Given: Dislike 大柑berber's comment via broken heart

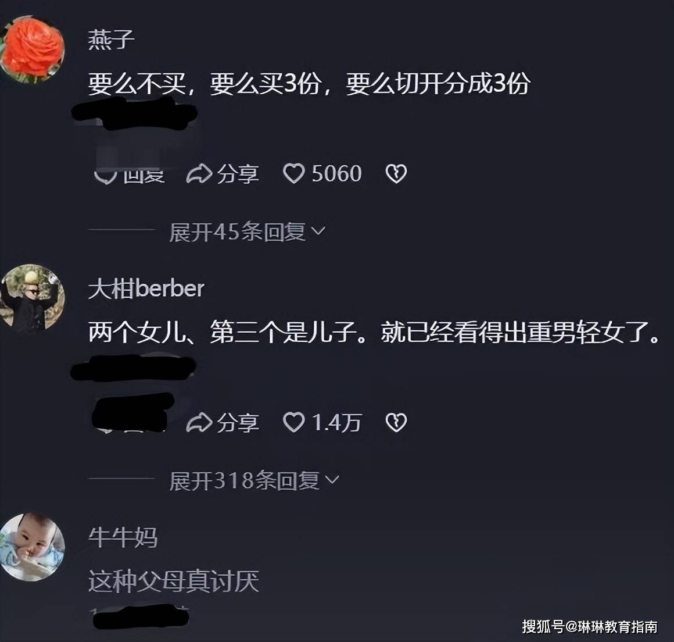Looking at the screenshot, I should point(396,422).
